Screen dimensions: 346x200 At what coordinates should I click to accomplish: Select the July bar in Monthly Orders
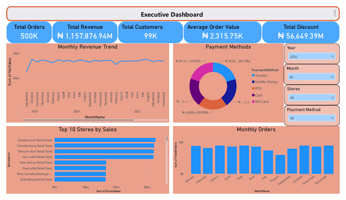tap(268, 162)
